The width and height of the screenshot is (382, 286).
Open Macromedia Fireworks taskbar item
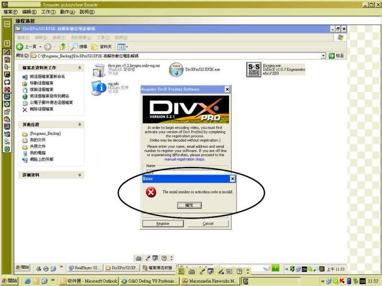coord(210,281)
